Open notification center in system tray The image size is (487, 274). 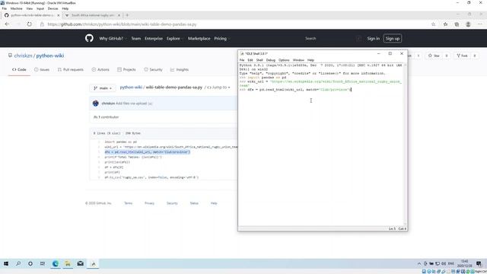coord(479,264)
